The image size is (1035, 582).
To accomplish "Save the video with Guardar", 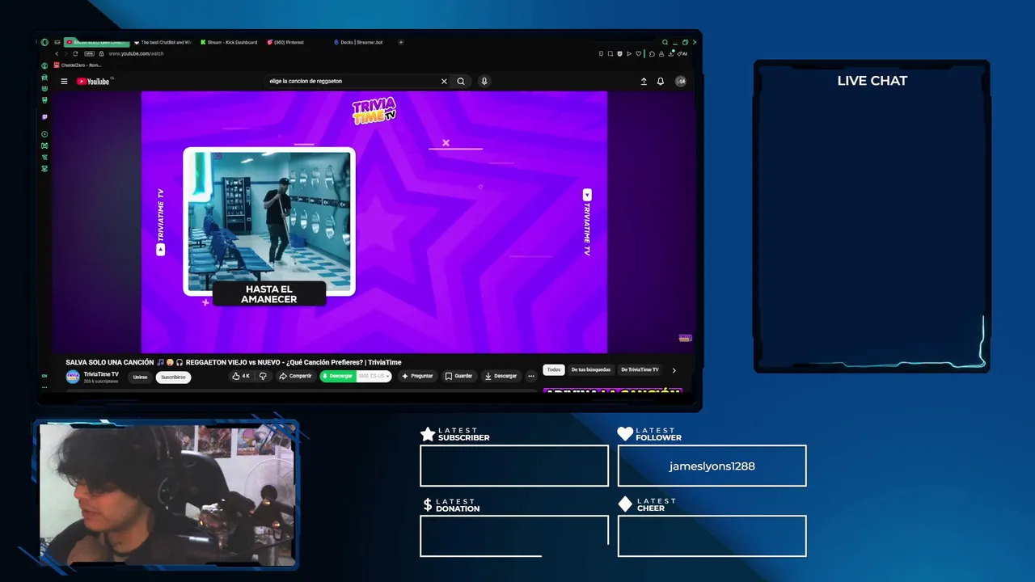I will tap(458, 376).
